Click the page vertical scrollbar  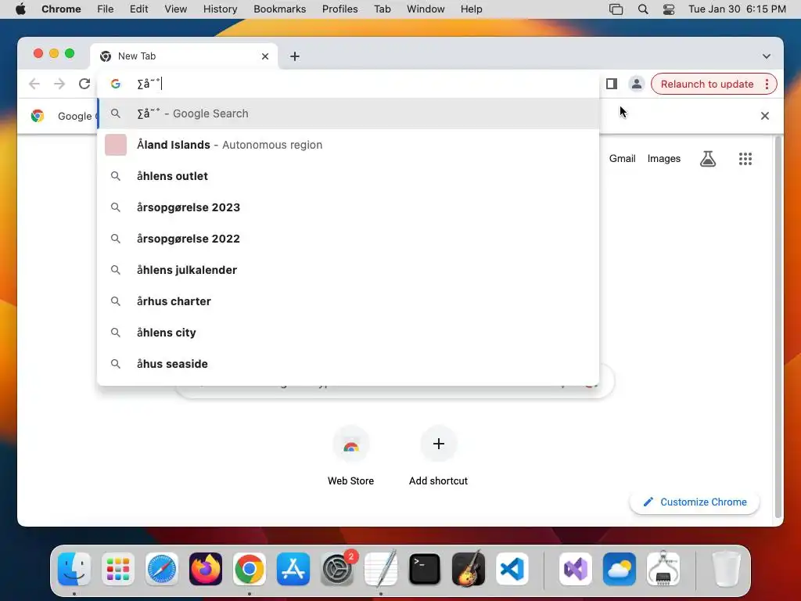(x=778, y=327)
